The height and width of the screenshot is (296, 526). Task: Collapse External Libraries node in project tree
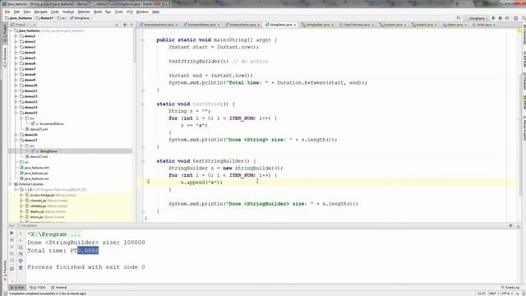click(x=11, y=184)
